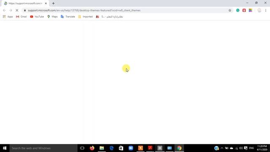Viewport: 270px width, 152px height.
Task: Open the Windows Start menu
Action: click(x=5, y=148)
